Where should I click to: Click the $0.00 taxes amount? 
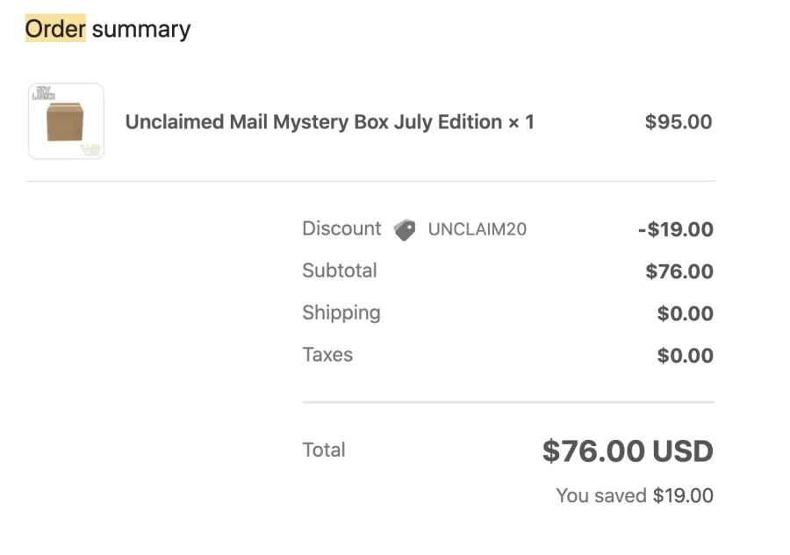coord(686,356)
